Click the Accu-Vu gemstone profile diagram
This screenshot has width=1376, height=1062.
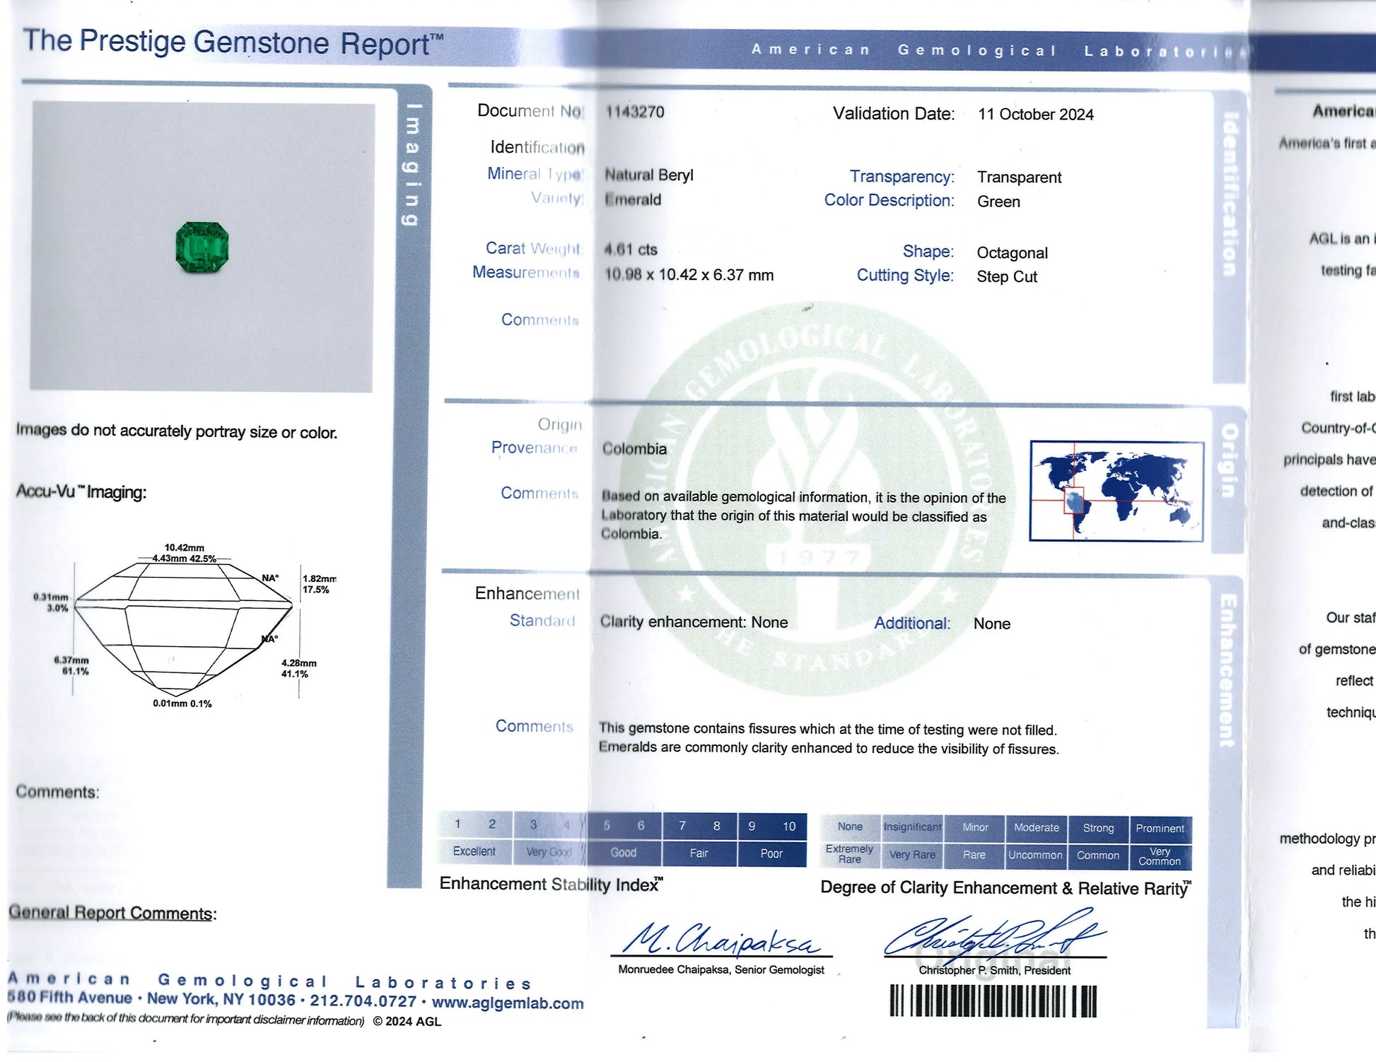[182, 626]
